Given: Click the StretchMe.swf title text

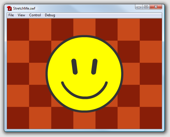Looking at the screenshot, I should pyautogui.click(x=24, y=8).
